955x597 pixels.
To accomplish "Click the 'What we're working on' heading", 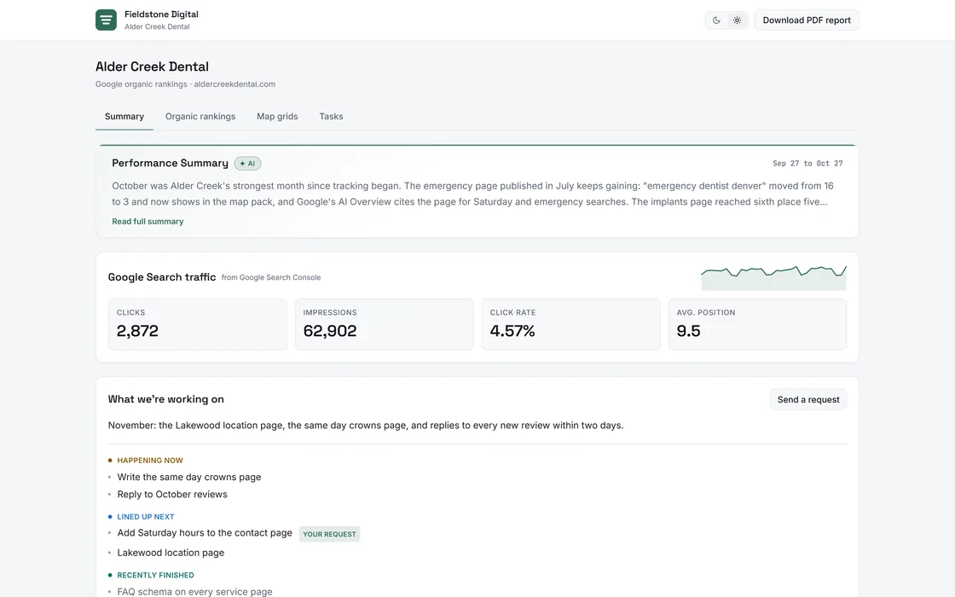I will point(165,399).
